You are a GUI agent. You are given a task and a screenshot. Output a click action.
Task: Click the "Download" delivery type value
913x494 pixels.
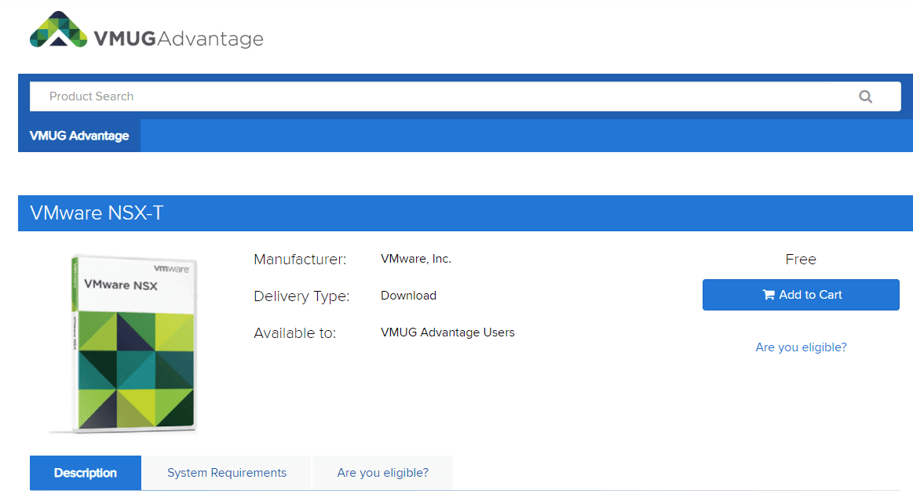tap(408, 296)
